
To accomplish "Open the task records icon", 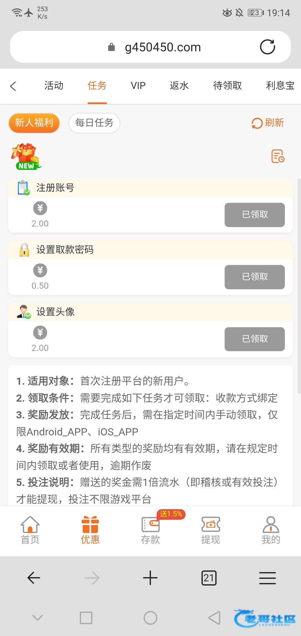I will tap(278, 156).
